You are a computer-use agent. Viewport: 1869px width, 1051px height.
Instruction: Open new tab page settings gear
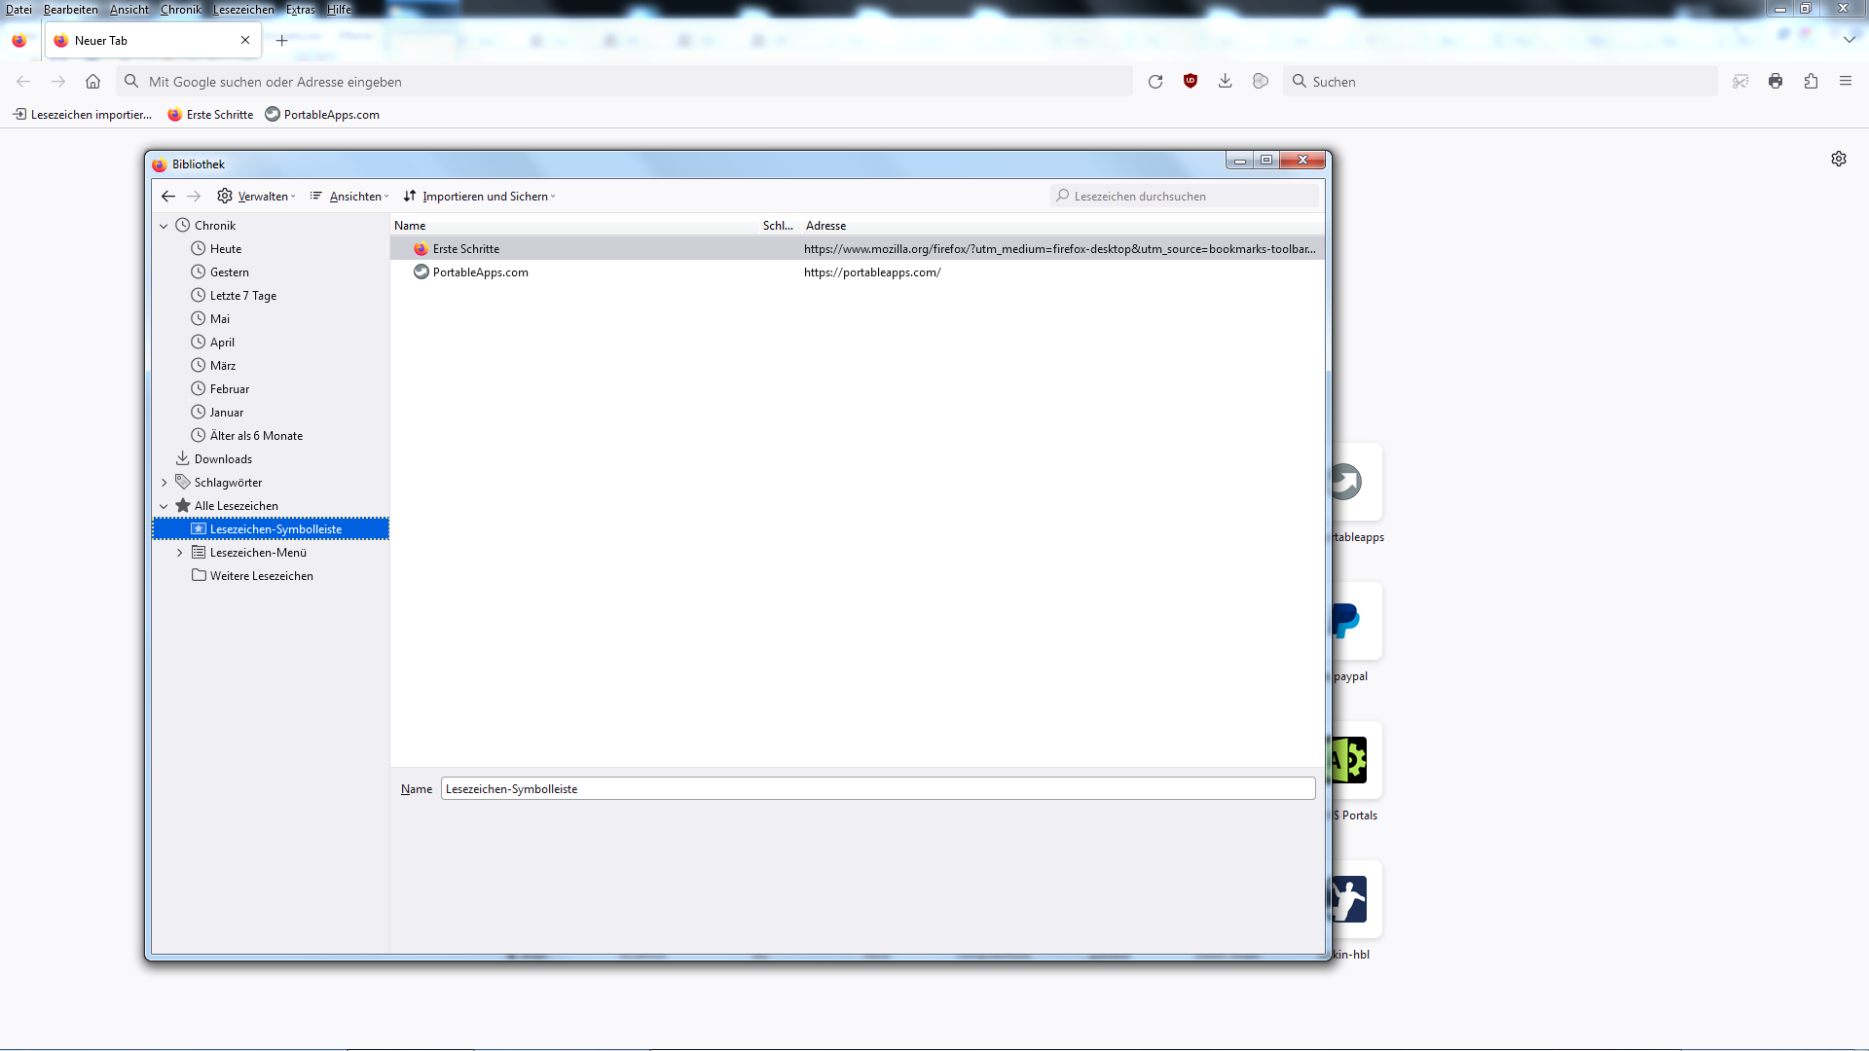pos(1839,159)
